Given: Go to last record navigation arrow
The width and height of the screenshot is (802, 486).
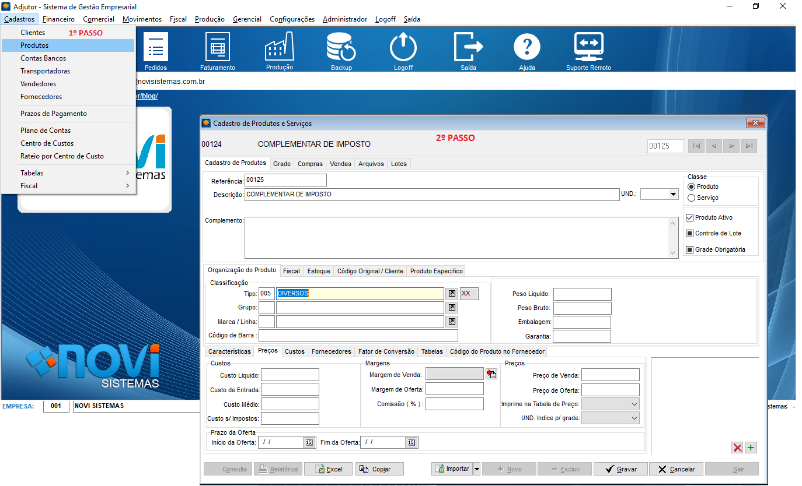Looking at the screenshot, I should pos(749,146).
